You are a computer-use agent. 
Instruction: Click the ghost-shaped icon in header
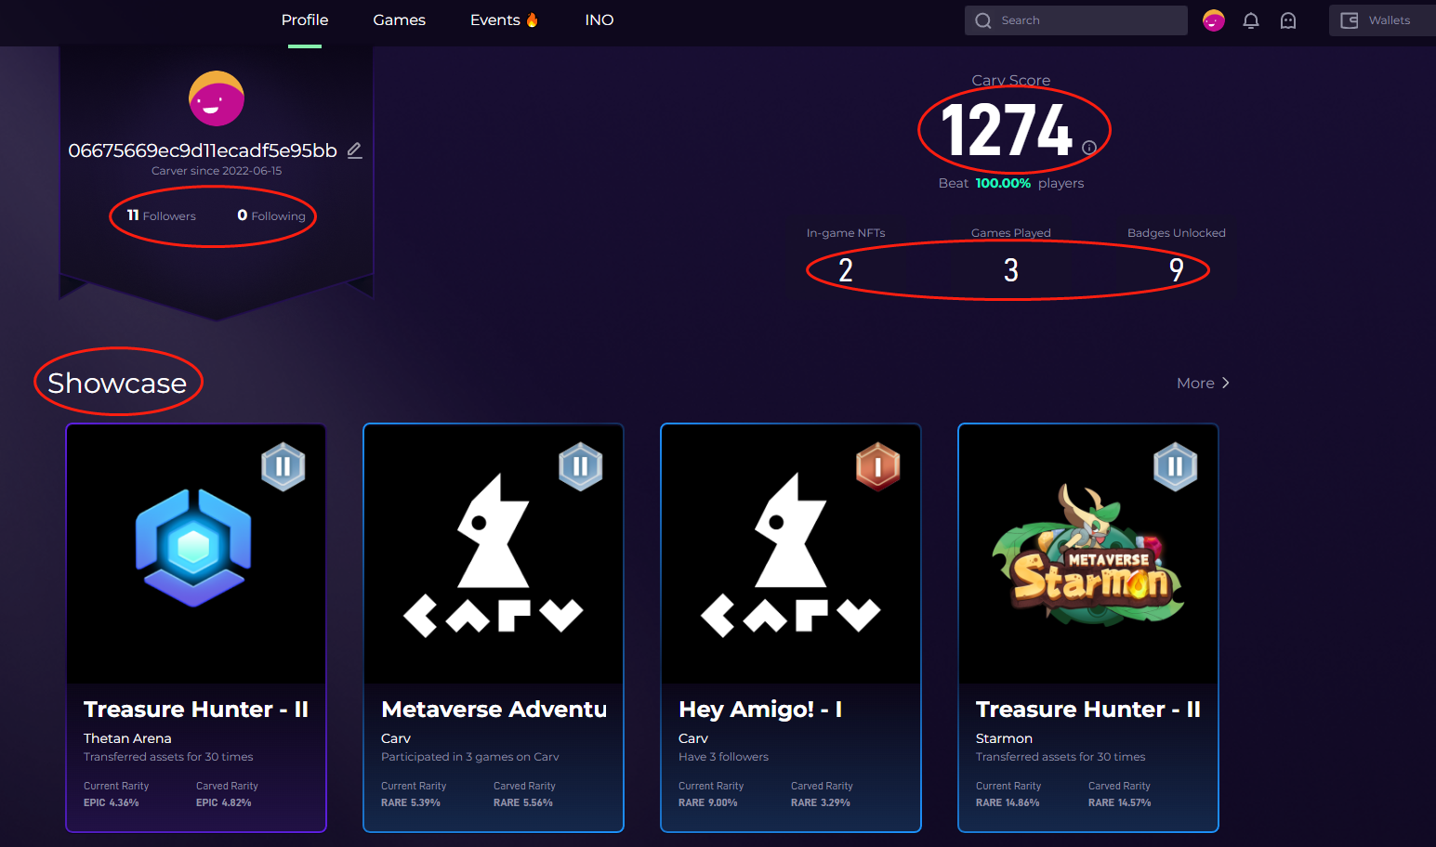pos(1288,20)
